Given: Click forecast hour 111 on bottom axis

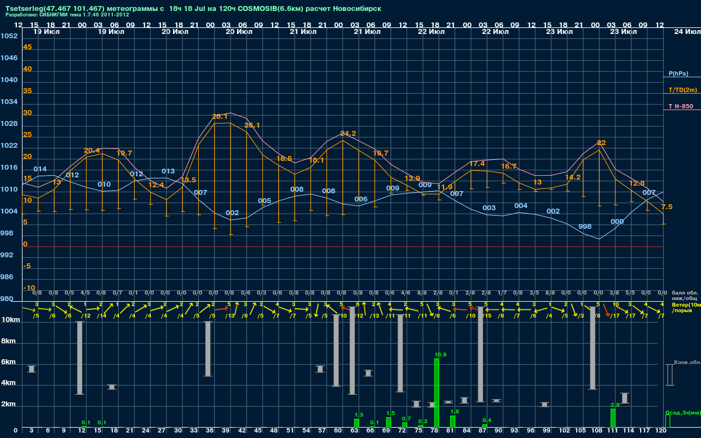Looking at the screenshot, I should point(613,431).
